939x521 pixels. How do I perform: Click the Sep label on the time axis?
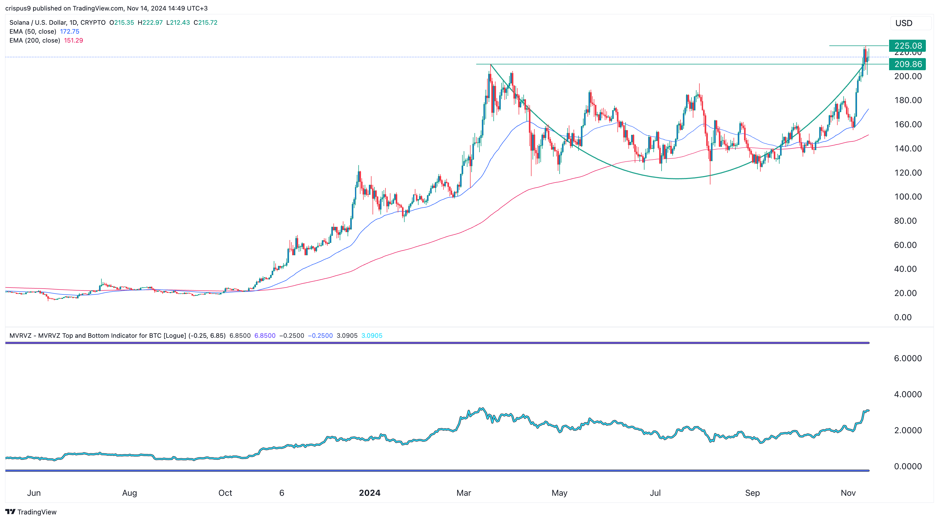point(752,493)
